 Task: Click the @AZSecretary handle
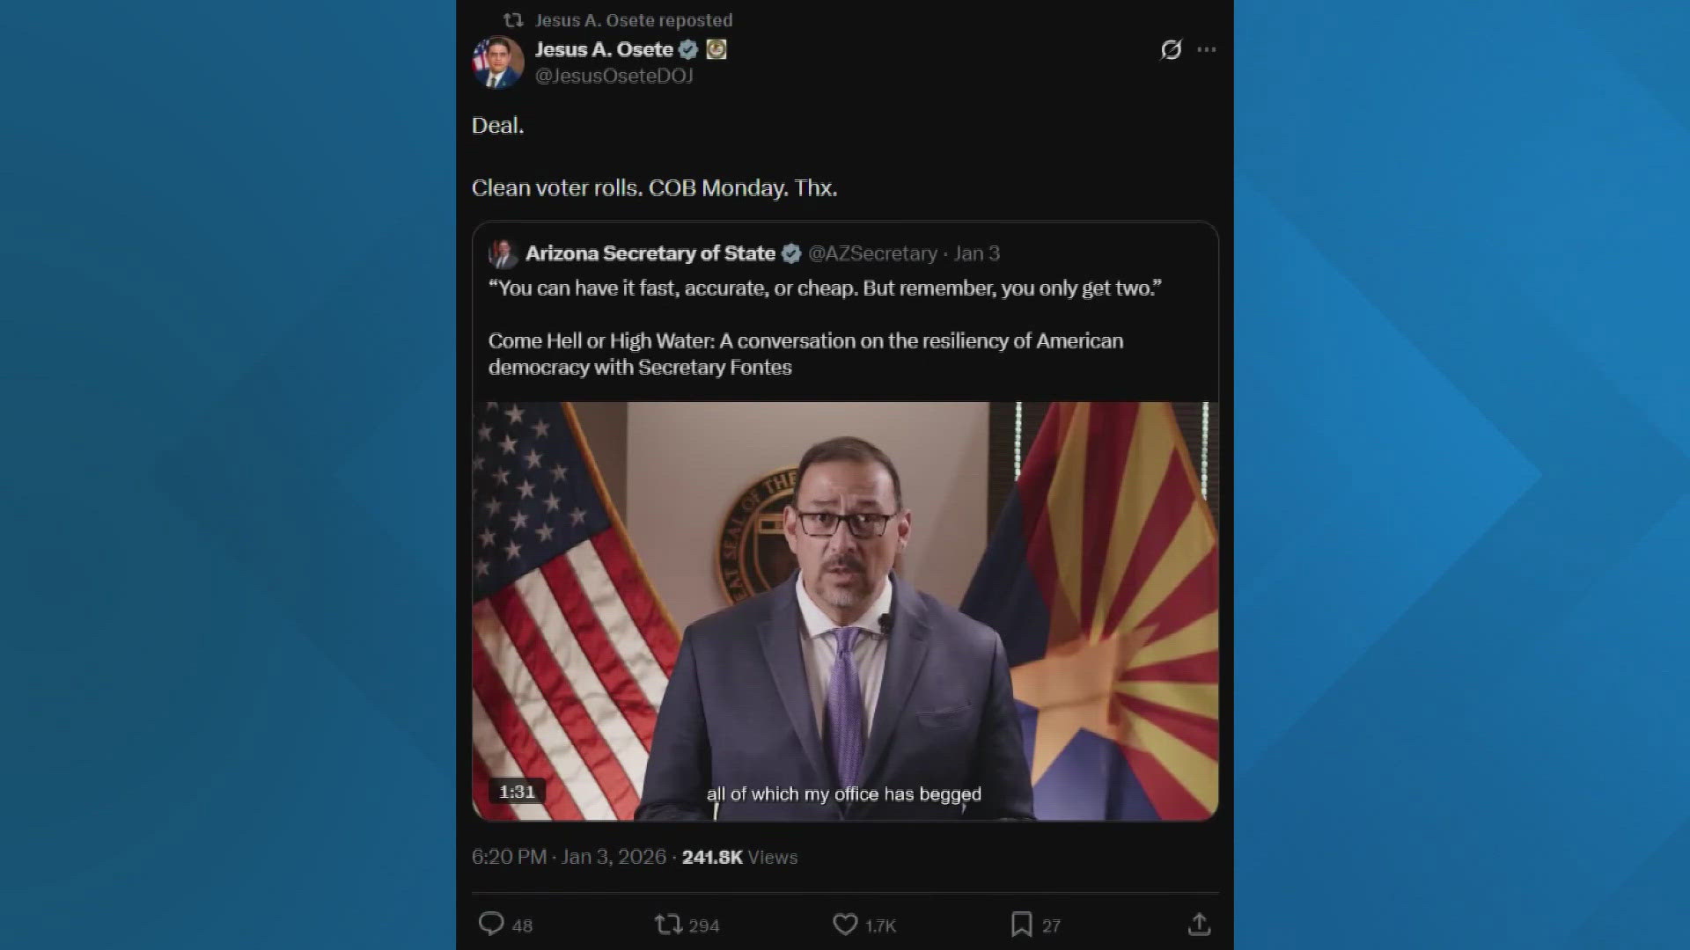(x=872, y=253)
